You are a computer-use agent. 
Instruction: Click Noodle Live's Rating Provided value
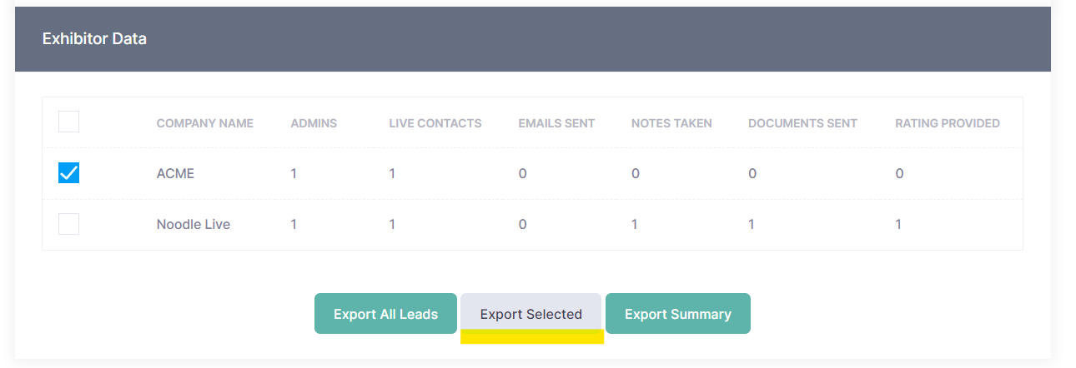point(898,224)
